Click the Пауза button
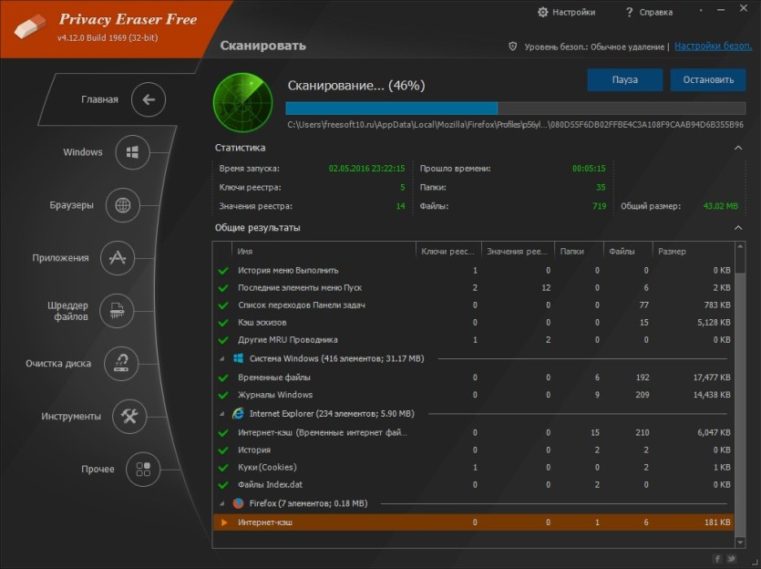This screenshot has height=569, width=761. point(625,79)
